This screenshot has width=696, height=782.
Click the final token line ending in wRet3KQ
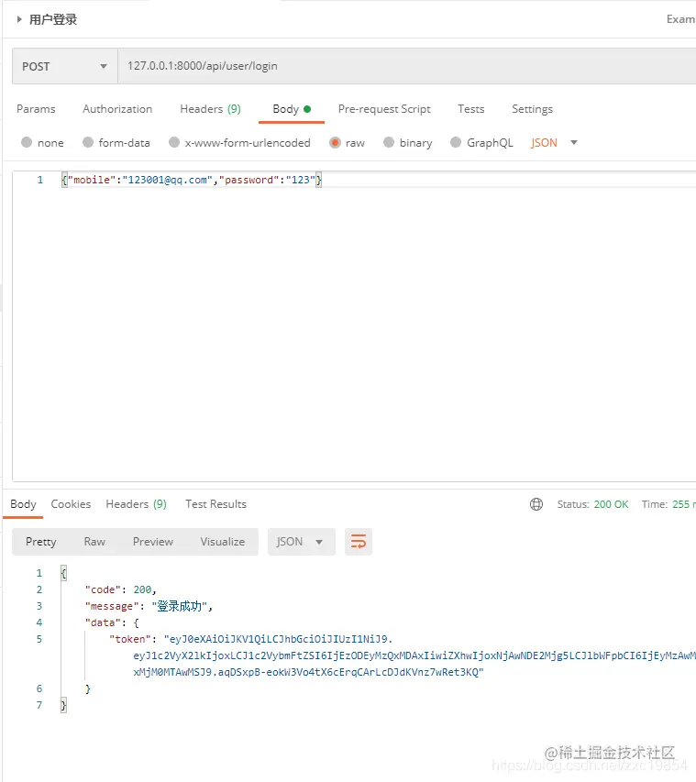coord(308,672)
